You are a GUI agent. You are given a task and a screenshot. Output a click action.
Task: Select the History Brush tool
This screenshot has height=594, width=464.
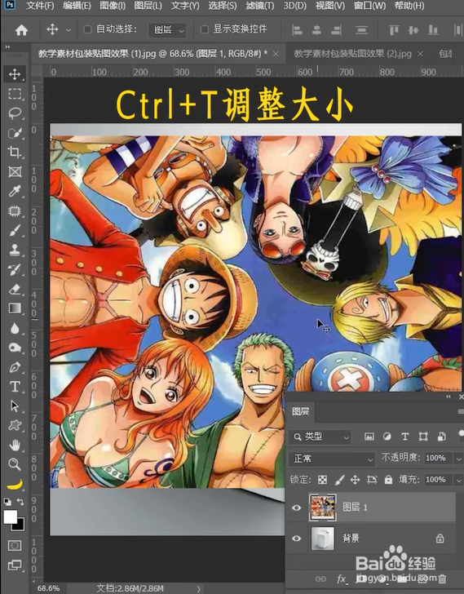15,270
